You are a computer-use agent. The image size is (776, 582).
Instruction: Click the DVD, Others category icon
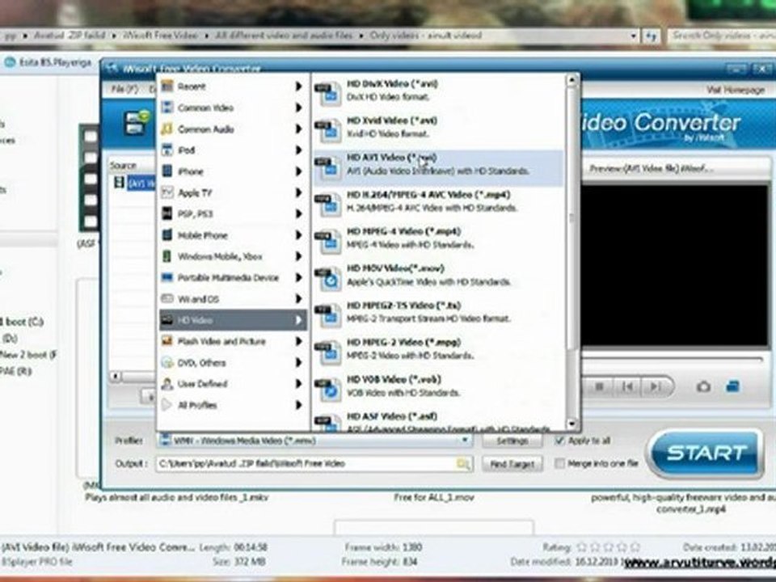pyautogui.click(x=167, y=362)
